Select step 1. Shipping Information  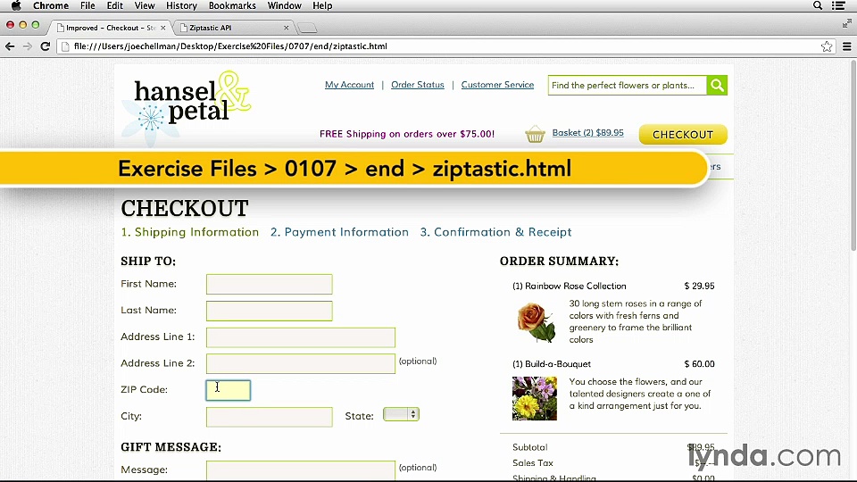[189, 232]
